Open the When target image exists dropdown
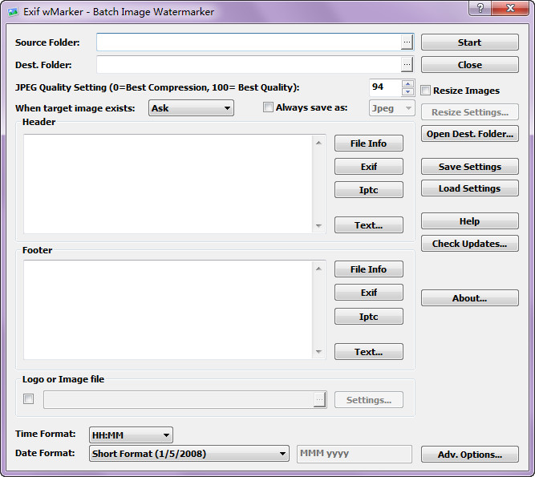535x477 pixels. pos(191,108)
